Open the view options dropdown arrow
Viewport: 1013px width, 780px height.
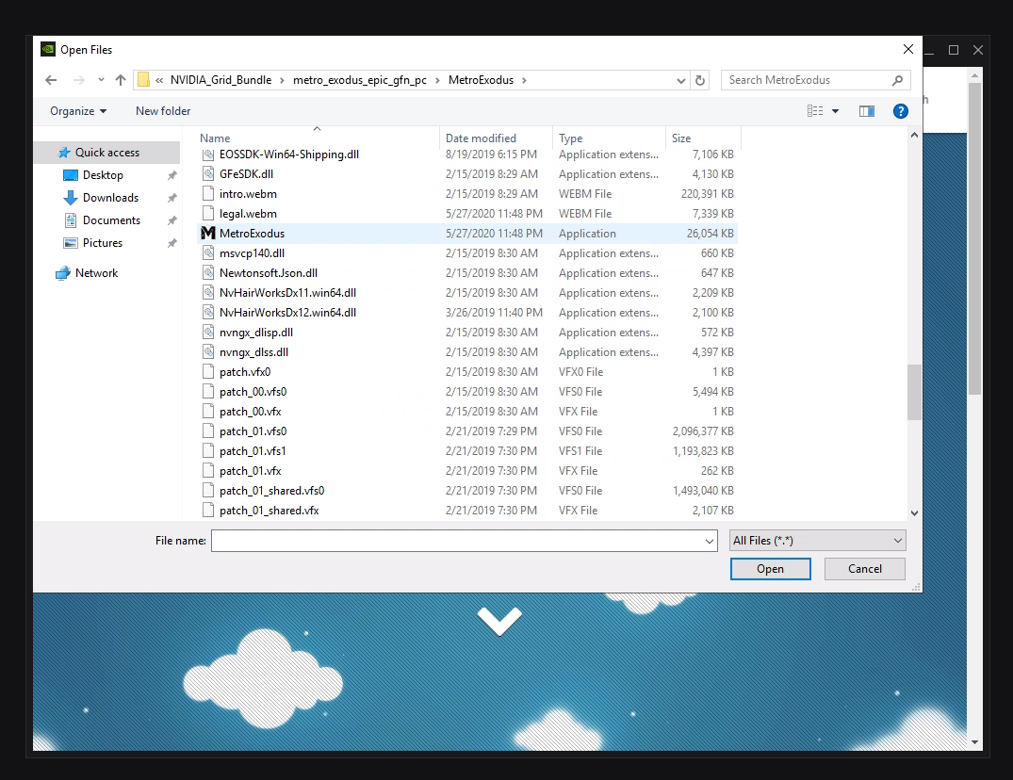pos(835,111)
